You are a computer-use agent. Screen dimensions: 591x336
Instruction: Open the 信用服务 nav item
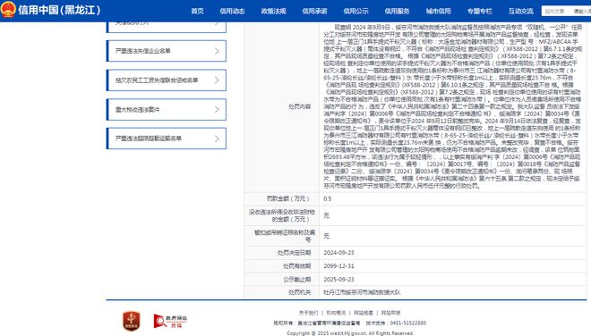(397, 12)
